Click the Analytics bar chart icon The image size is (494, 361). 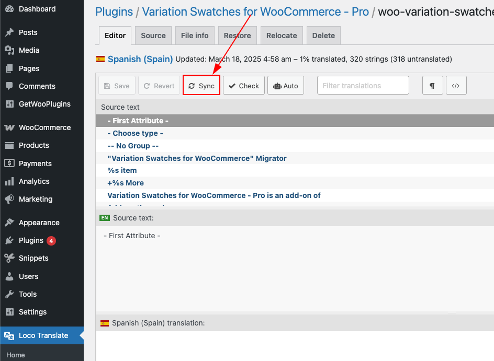(9, 181)
